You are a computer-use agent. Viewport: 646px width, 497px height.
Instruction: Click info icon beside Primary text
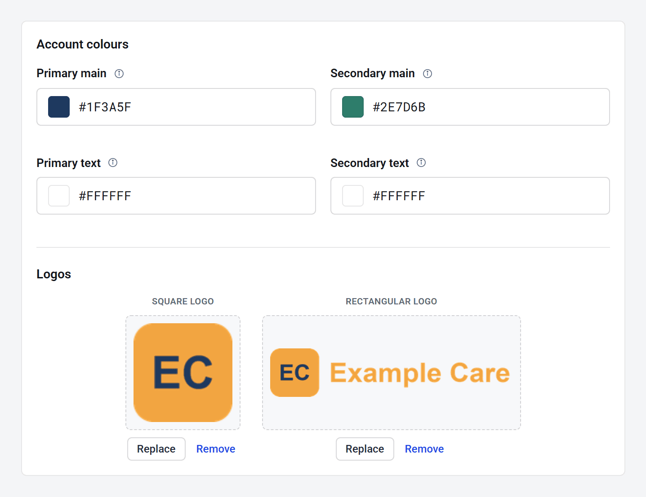pyautogui.click(x=113, y=163)
